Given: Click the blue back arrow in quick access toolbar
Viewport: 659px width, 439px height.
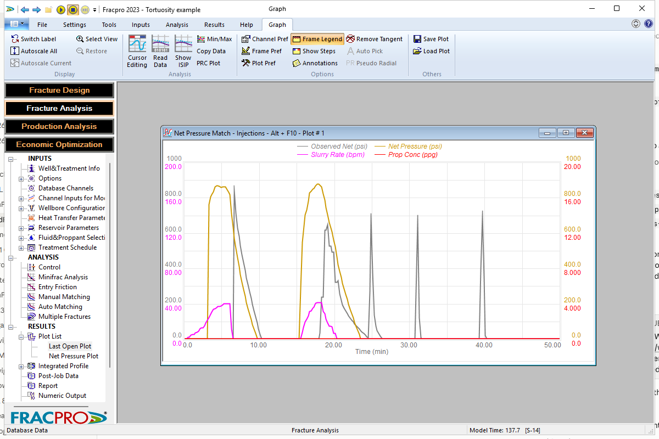Looking at the screenshot, I should [x=25, y=9].
